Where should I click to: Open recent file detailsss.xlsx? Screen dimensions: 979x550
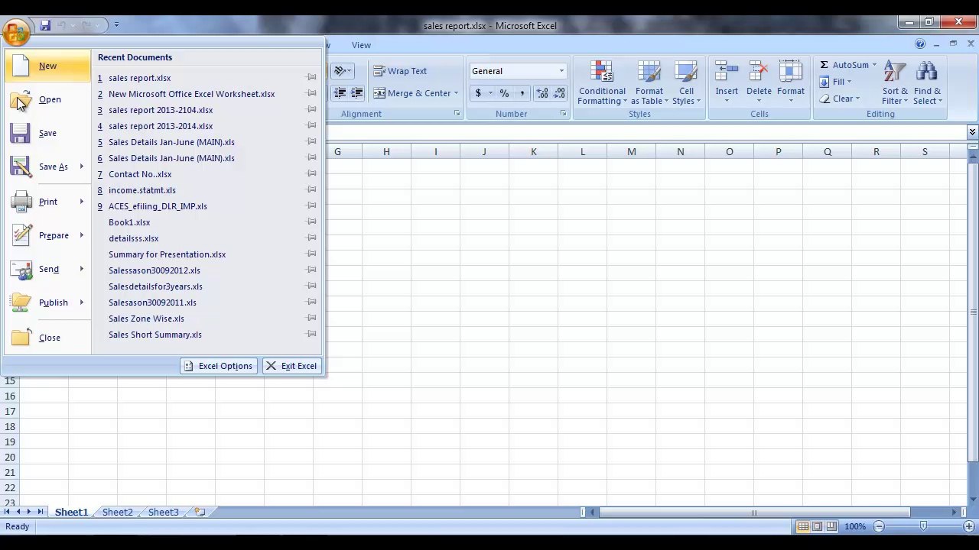[x=133, y=238]
